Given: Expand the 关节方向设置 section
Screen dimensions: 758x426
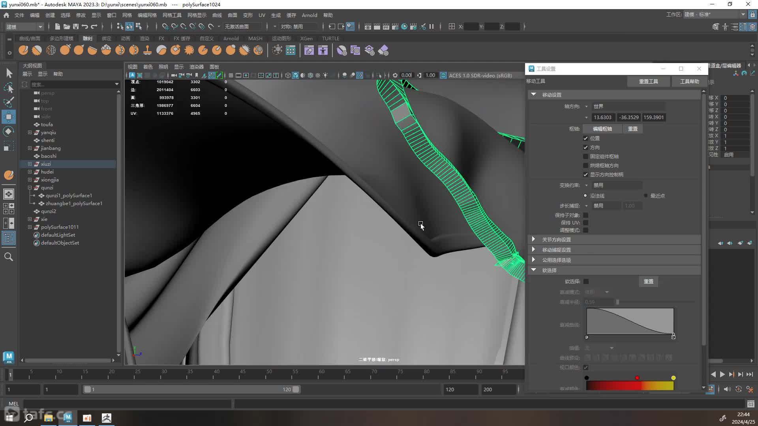Looking at the screenshot, I should coord(534,239).
